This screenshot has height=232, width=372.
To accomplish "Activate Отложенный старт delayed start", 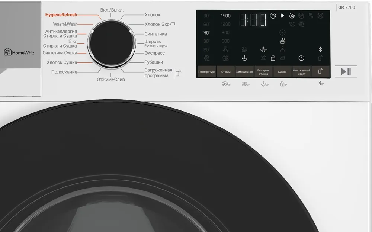I will [x=301, y=71].
